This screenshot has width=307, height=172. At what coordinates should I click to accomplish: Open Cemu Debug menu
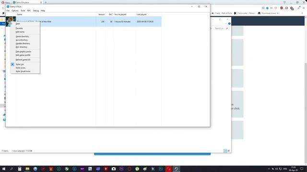(x=36, y=11)
